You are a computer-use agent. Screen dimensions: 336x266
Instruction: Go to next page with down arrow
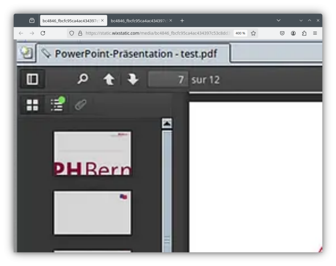coord(133,79)
